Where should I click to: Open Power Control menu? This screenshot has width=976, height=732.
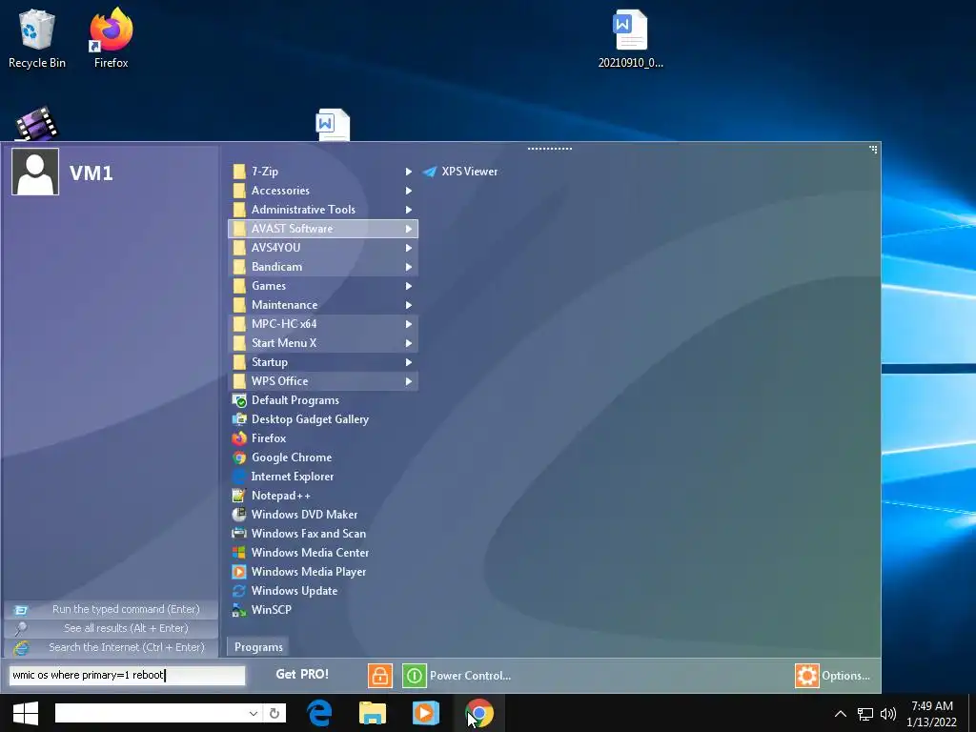[x=470, y=676]
